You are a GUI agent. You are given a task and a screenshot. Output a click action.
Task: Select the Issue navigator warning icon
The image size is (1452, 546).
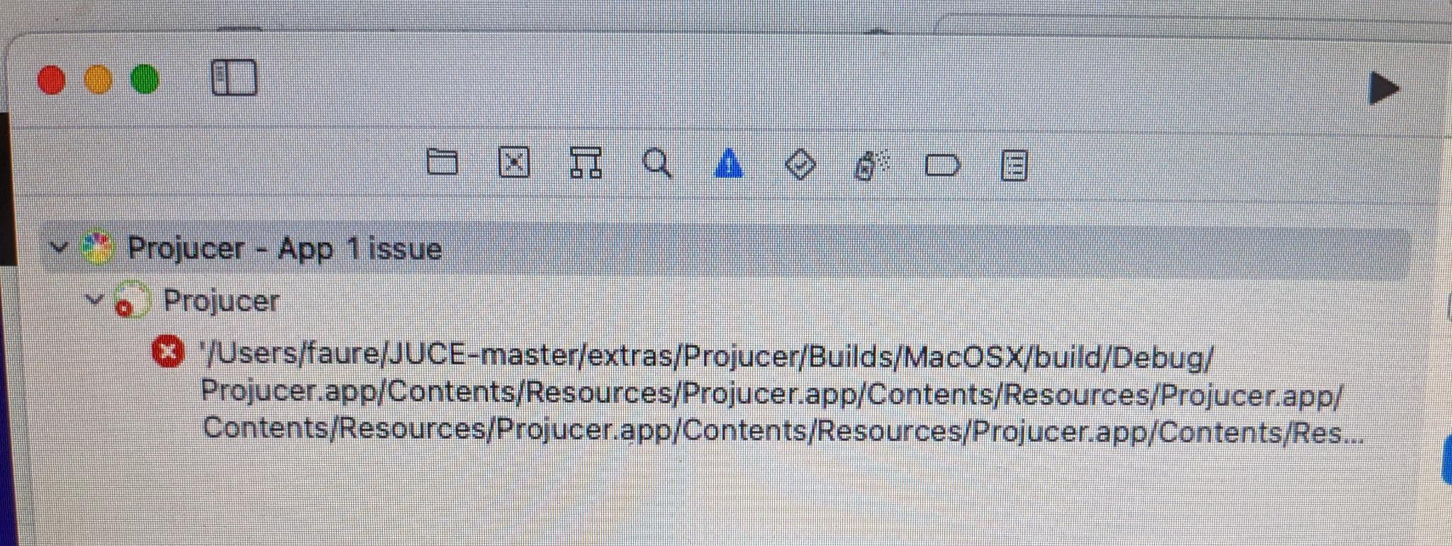pos(729,165)
